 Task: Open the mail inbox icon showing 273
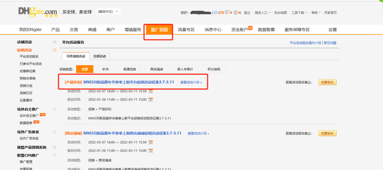(x=216, y=12)
